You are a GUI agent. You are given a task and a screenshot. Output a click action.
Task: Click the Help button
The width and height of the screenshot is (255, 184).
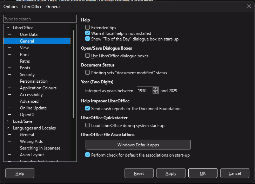click(x=20, y=173)
